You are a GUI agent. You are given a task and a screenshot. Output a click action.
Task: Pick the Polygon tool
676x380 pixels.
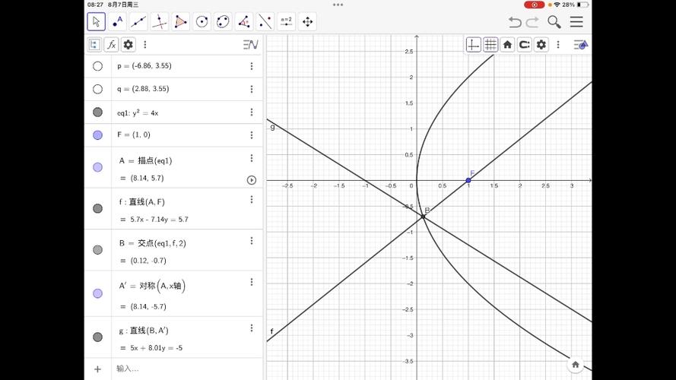[181, 21]
